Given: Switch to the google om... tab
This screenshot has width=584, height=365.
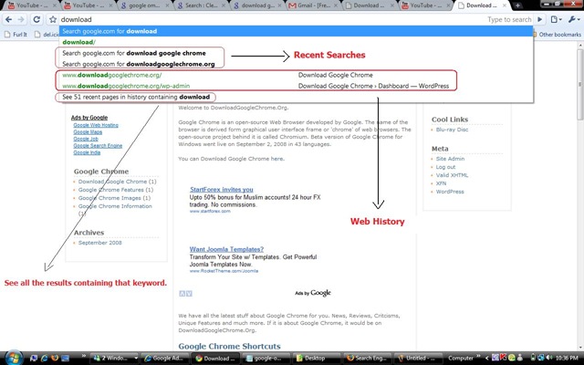Looking at the screenshot, I should click(140, 5).
